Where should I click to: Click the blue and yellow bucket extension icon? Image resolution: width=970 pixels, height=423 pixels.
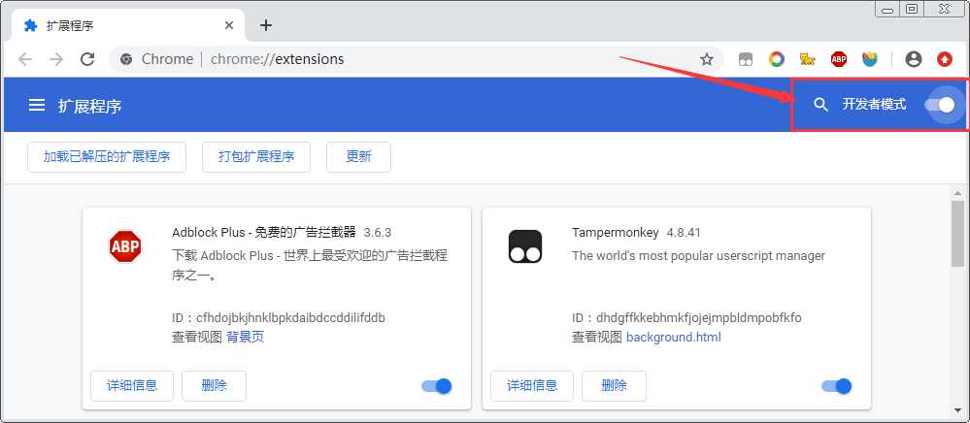tap(870, 59)
